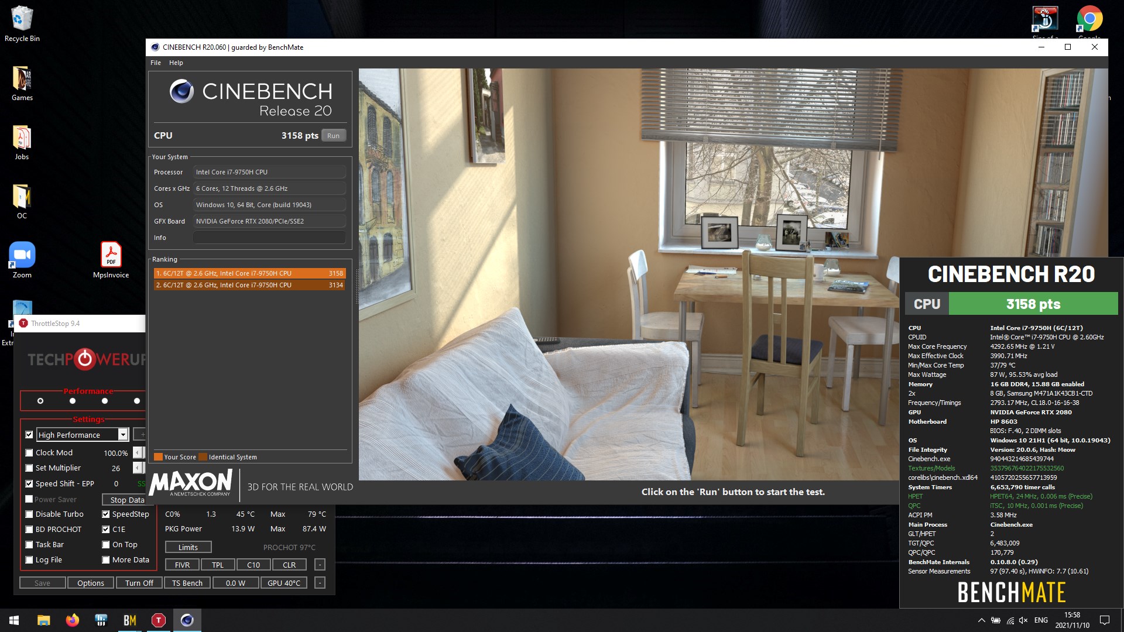Screen dimensions: 1124x632
Task: Open the FIVR settings button
Action: pyautogui.click(x=182, y=565)
